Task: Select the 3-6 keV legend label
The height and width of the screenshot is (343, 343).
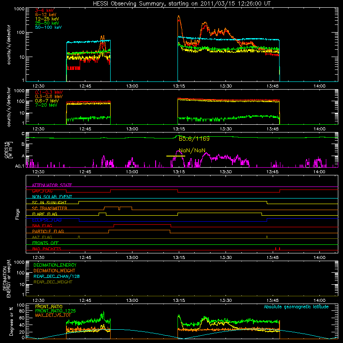Action: (x=45, y=10)
